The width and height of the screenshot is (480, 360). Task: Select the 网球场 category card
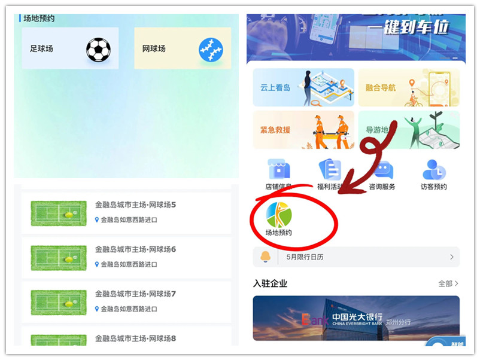pyautogui.click(x=183, y=48)
